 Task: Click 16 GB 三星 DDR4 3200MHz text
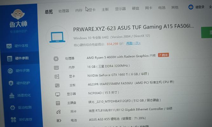coord(108,66)
